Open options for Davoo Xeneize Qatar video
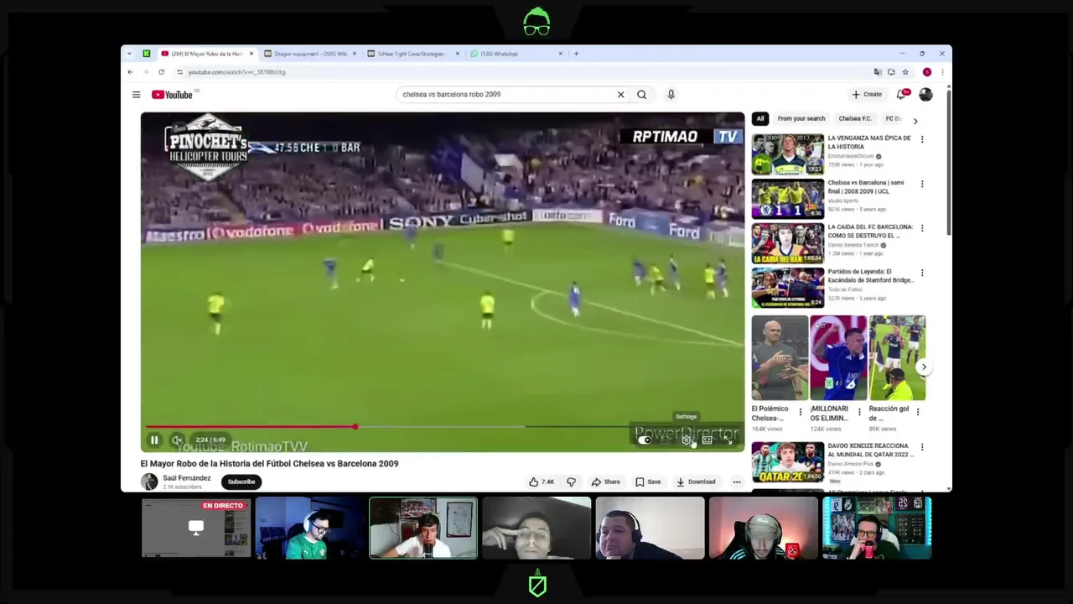The image size is (1073, 604). point(922,447)
